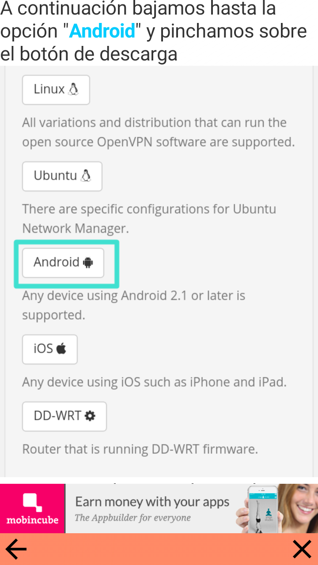
Task: Click the penguin icon beside Ubuntu
Action: coord(86,176)
